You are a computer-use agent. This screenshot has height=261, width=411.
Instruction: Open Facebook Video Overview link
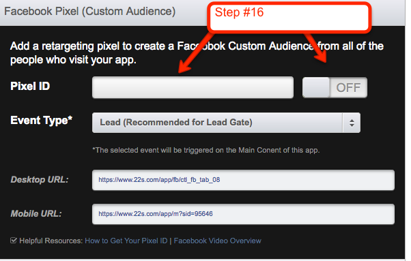218,241
